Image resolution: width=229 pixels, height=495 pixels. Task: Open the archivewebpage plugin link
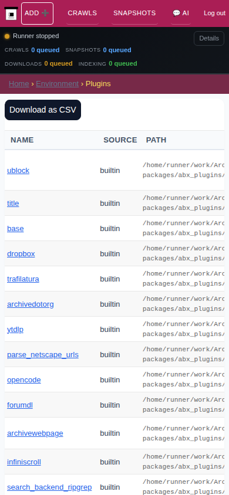point(35,433)
